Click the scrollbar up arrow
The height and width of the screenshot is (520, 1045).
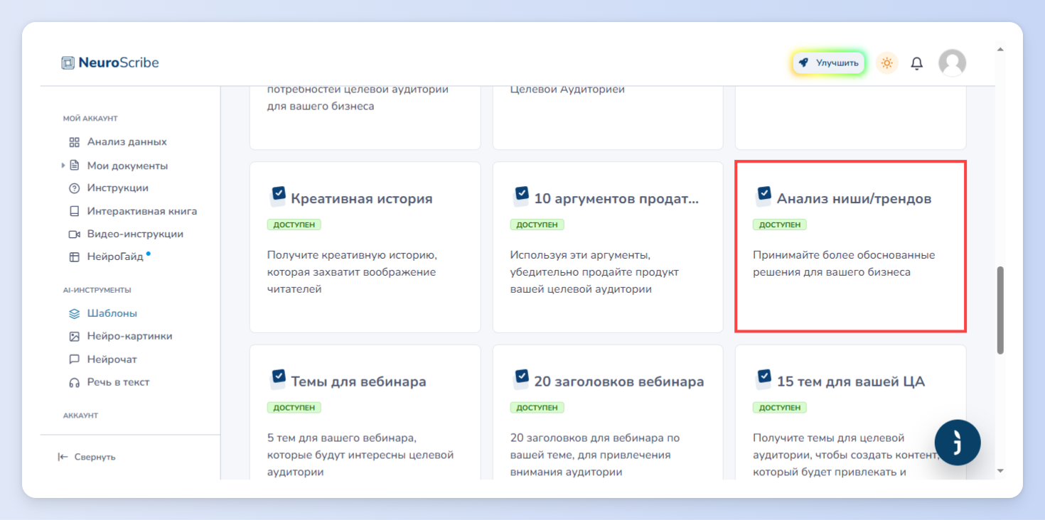coord(1000,50)
